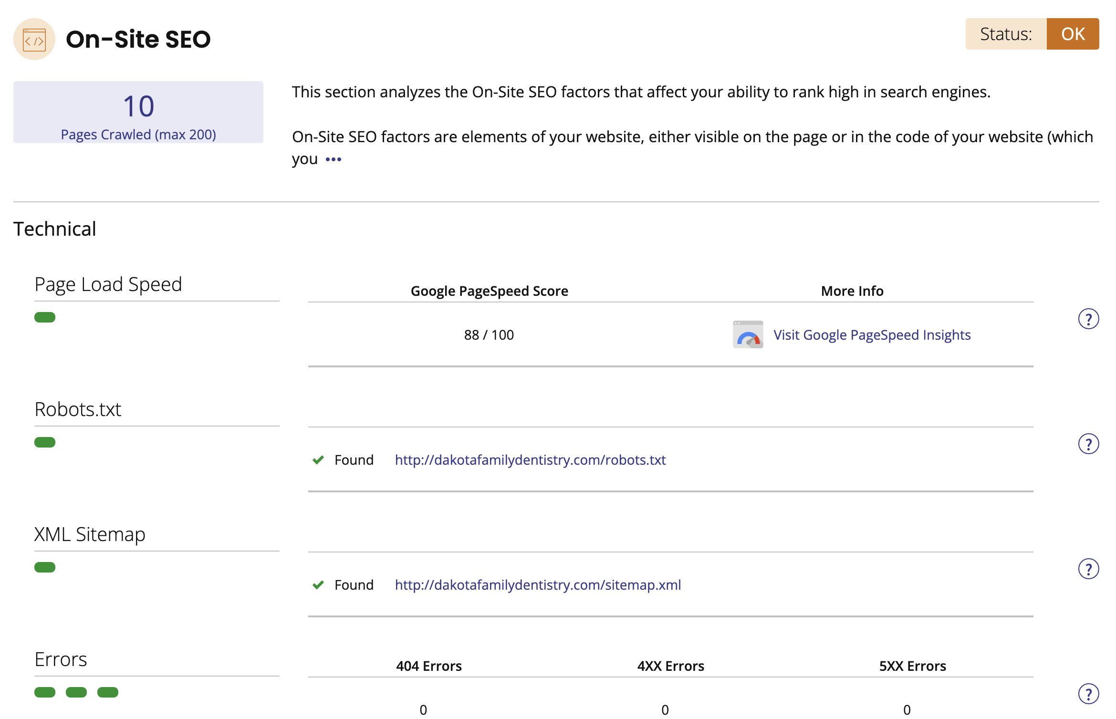This screenshot has width=1116, height=719.
Task: Click the 0 value under 5XX Errors
Action: 907,710
